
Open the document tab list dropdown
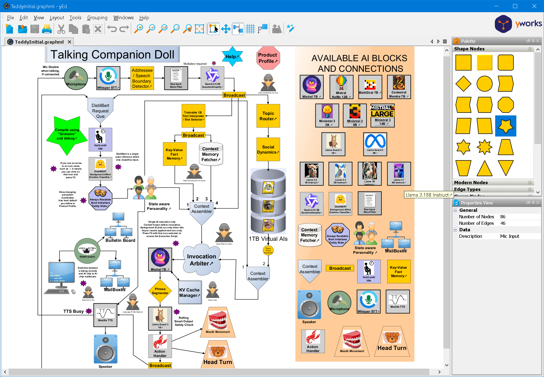point(445,41)
